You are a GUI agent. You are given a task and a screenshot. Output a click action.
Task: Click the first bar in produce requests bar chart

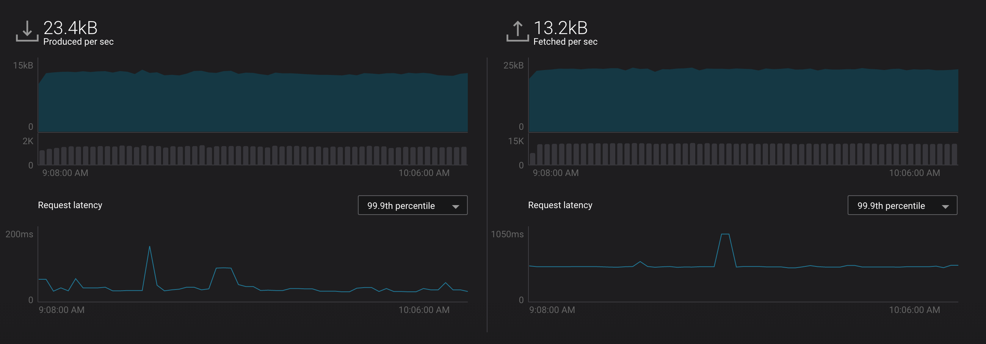[x=42, y=157]
